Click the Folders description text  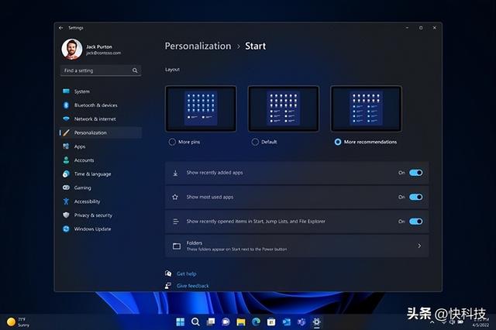point(236,249)
